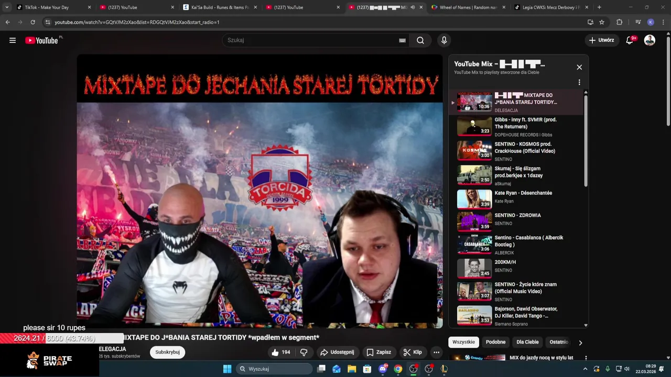671x377 pixels.
Task: Play Gibbs - Inny ft. SVMIR thumbnail
Action: point(474,126)
